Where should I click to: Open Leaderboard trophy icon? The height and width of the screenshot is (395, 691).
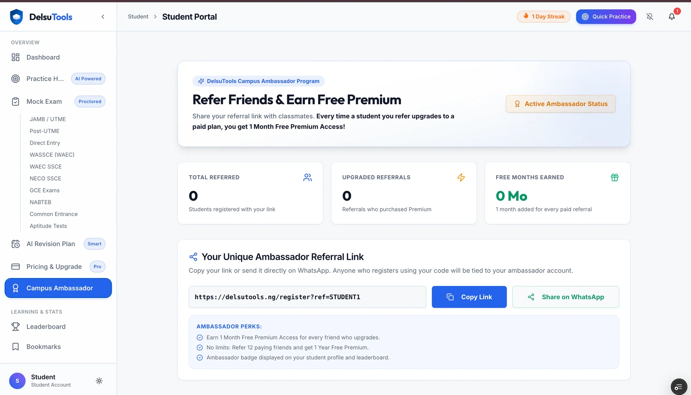[15, 327]
